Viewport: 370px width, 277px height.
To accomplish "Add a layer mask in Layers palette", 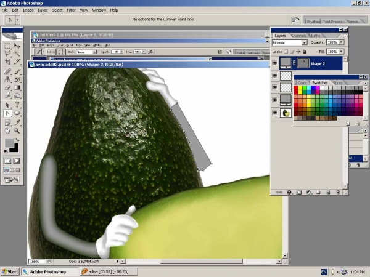I will (x=298, y=192).
